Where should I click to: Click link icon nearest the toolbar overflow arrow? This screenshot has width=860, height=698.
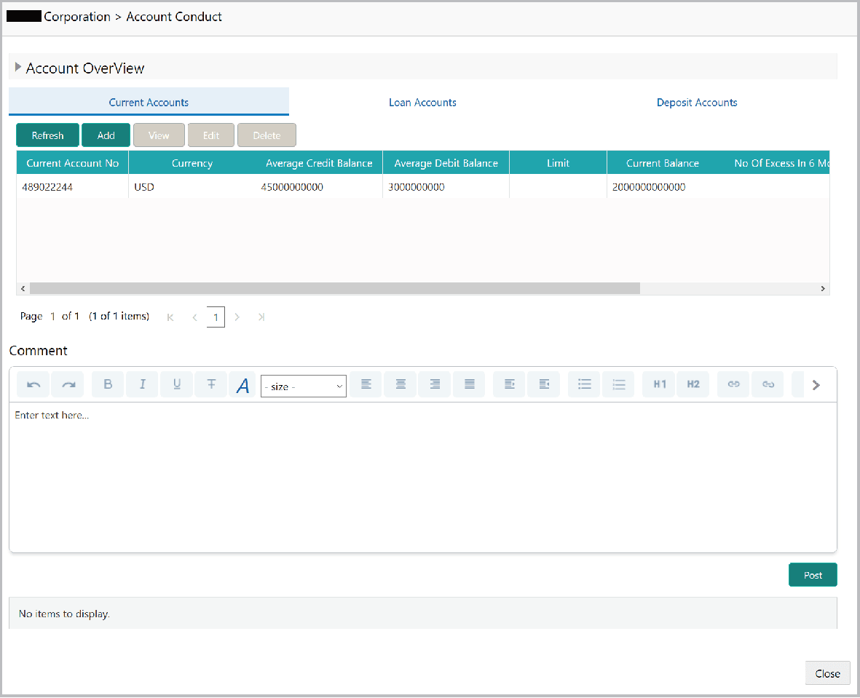pyautogui.click(x=768, y=384)
